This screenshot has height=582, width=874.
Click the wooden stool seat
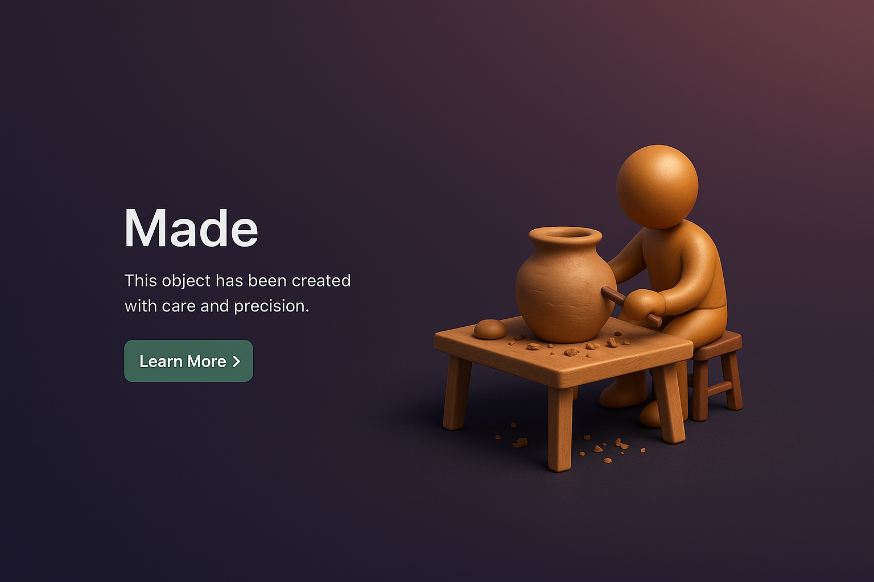click(x=718, y=344)
